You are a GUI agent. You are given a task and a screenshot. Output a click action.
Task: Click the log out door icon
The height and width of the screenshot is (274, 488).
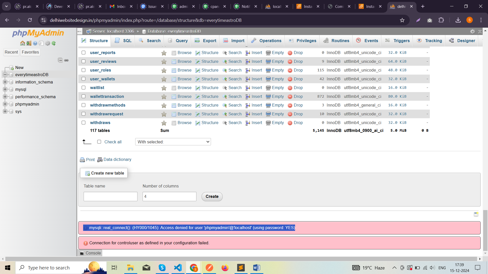29,43
